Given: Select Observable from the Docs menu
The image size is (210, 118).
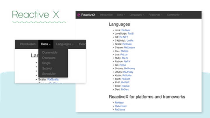Looking at the screenshot, I should [x=50, y=52].
